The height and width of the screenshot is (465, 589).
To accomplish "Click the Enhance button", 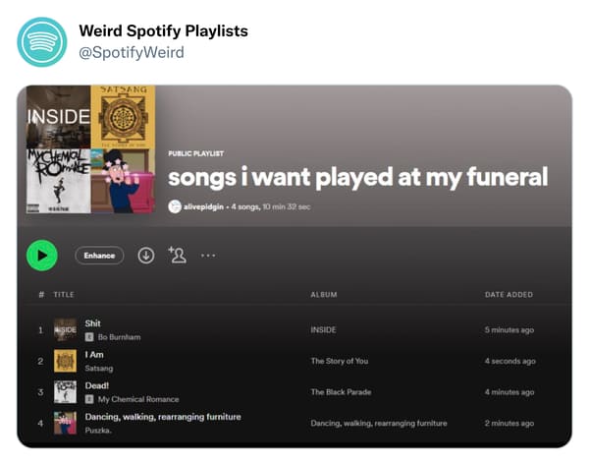I will click(x=99, y=256).
